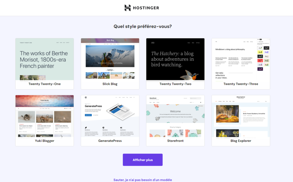Screen dimensions: 293x182
Task: Click the shopping cart icon in Storefront preview
Action: 201,102
